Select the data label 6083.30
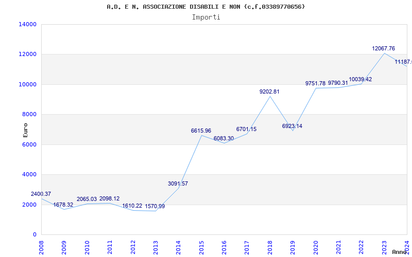 pos(224,138)
